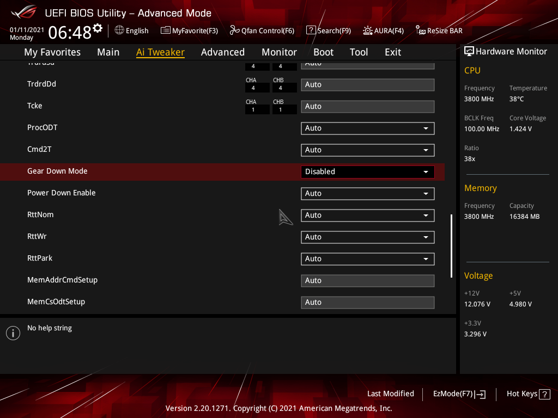Click the Ratio 38x value
Screen dimensions: 558x418
pos(469,159)
